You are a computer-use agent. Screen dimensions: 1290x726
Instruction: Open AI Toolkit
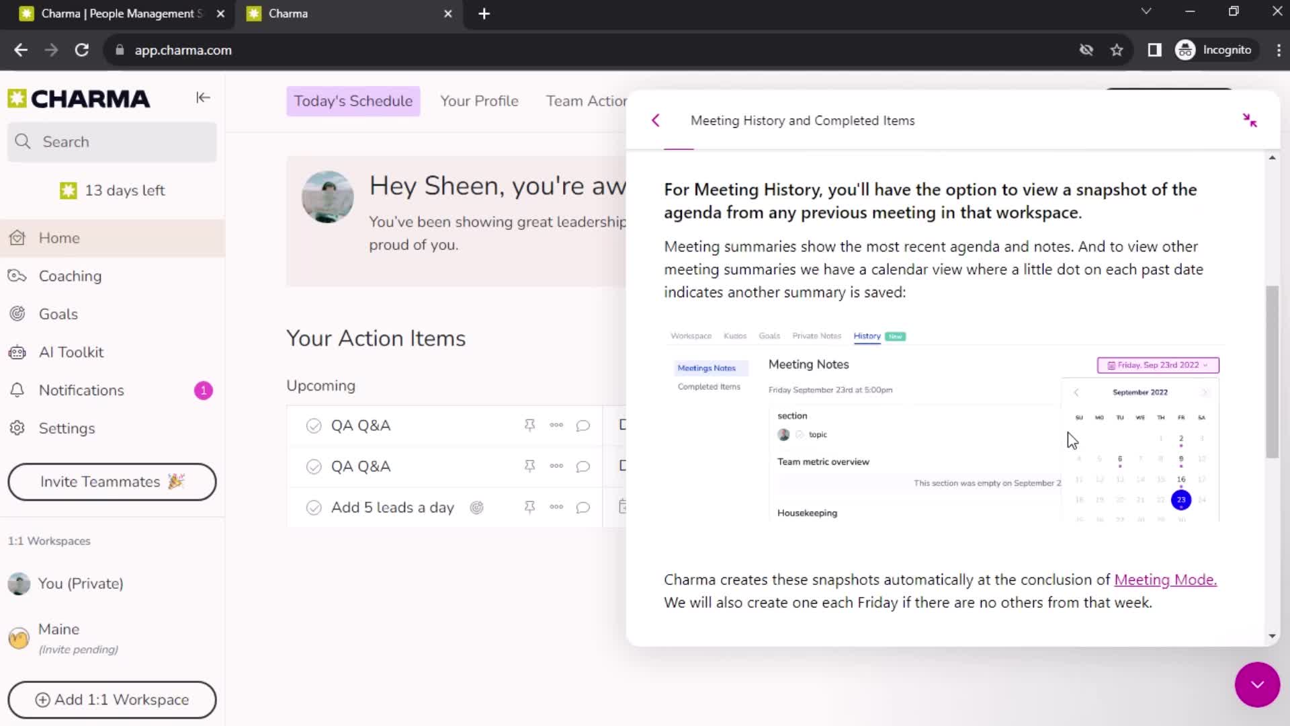coord(112,352)
